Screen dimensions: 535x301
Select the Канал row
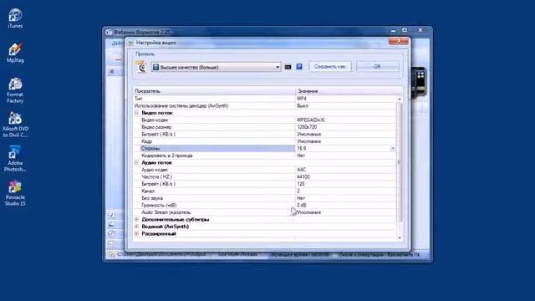click(x=264, y=191)
